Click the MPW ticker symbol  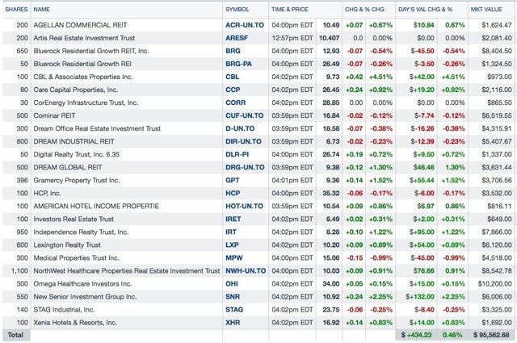[234, 258]
